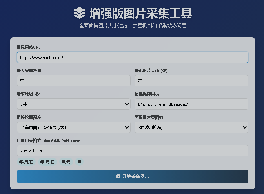Click the subtitle text below the title

pyautogui.click(x=133, y=26)
